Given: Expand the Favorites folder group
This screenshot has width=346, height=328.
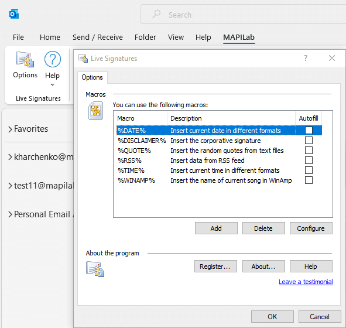Looking at the screenshot, I should (10, 129).
